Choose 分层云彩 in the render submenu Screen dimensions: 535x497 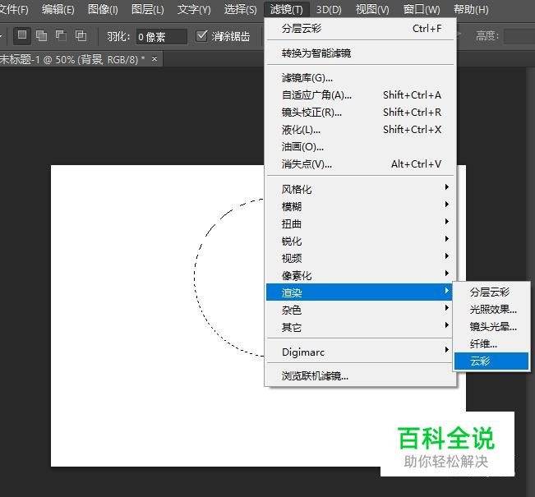[x=491, y=292]
